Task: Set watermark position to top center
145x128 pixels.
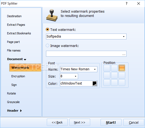Action: point(115,68)
